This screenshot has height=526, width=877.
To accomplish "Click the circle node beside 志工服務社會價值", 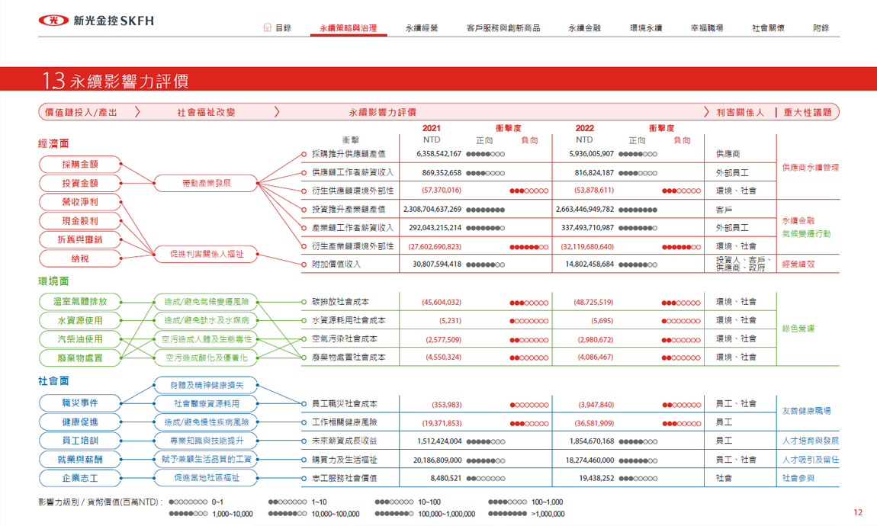I will pos(304,478).
